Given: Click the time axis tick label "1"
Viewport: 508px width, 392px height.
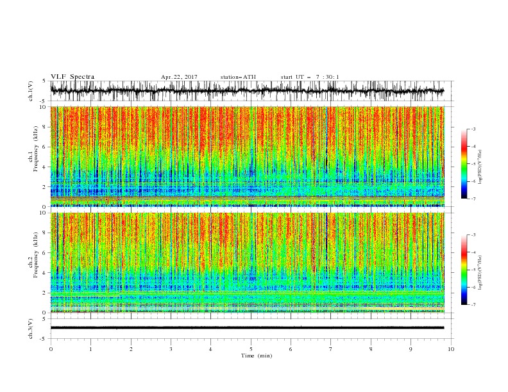Looking at the screenshot, I should coord(90,349).
